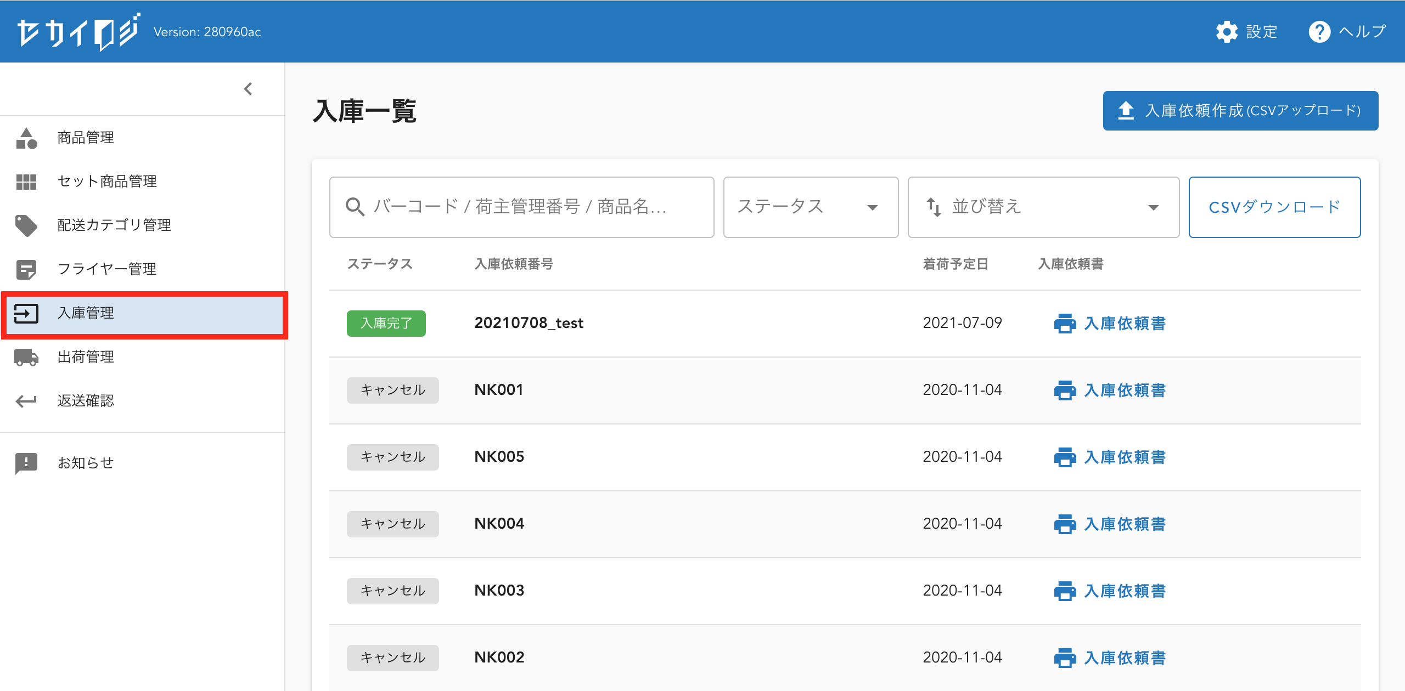The height and width of the screenshot is (691, 1405).
Task: Expand the 並び替え sort dropdown
Action: tap(1043, 207)
